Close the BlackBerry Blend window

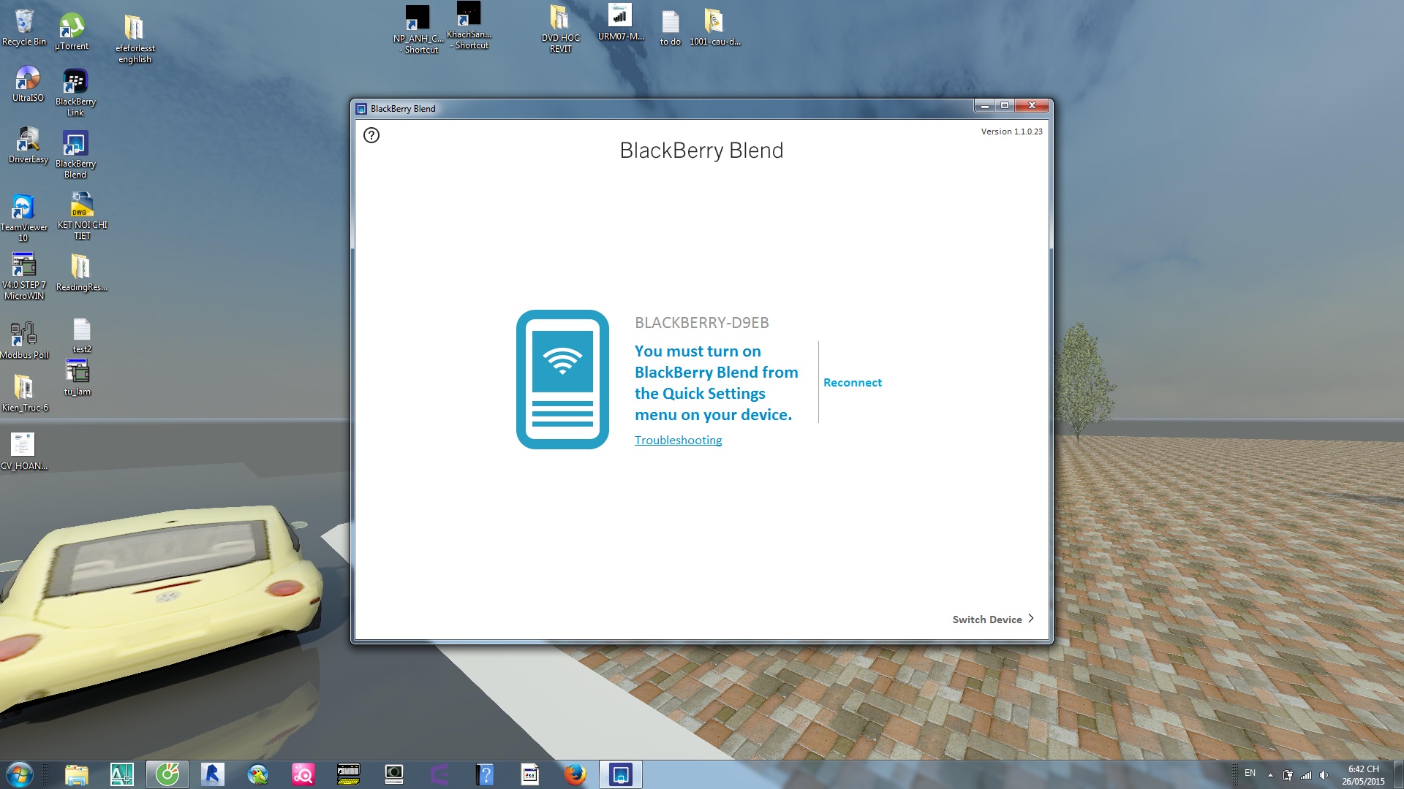point(1032,106)
